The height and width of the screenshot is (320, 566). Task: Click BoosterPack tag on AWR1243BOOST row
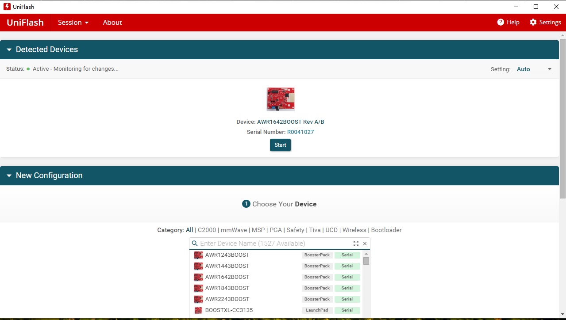tap(317, 255)
